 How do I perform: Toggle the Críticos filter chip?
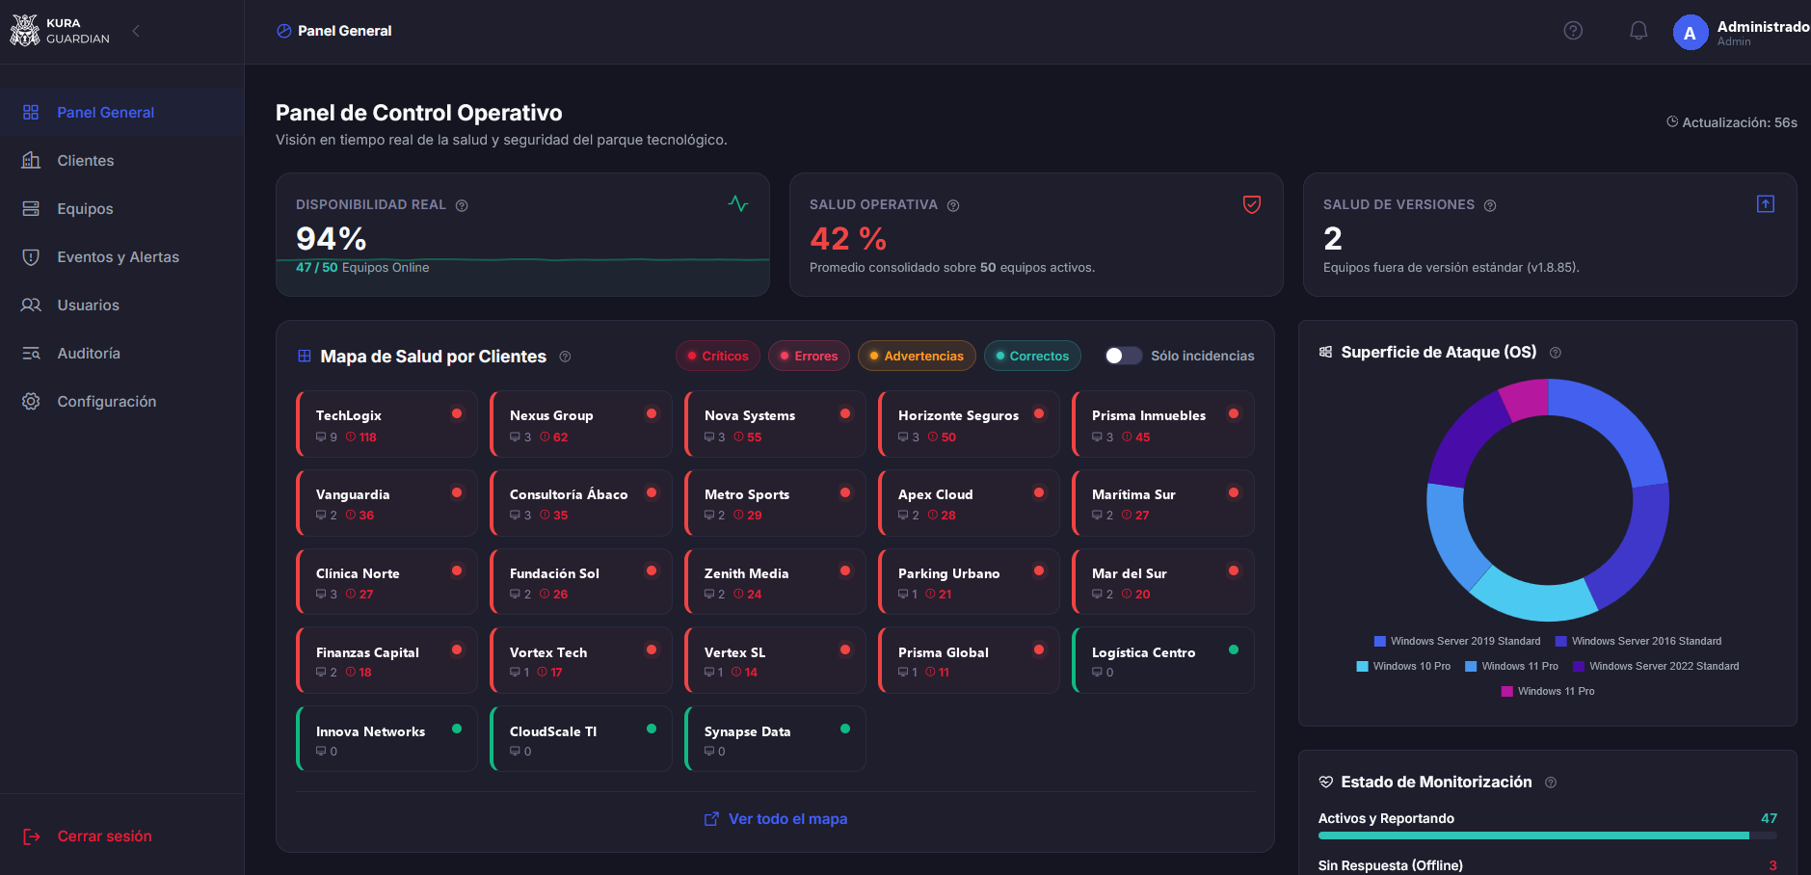tap(718, 356)
